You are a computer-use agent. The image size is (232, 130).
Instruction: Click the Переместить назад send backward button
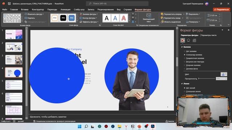pos(171,18)
